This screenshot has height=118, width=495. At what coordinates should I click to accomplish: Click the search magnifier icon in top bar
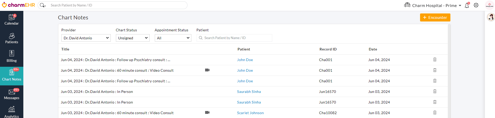(42, 5)
